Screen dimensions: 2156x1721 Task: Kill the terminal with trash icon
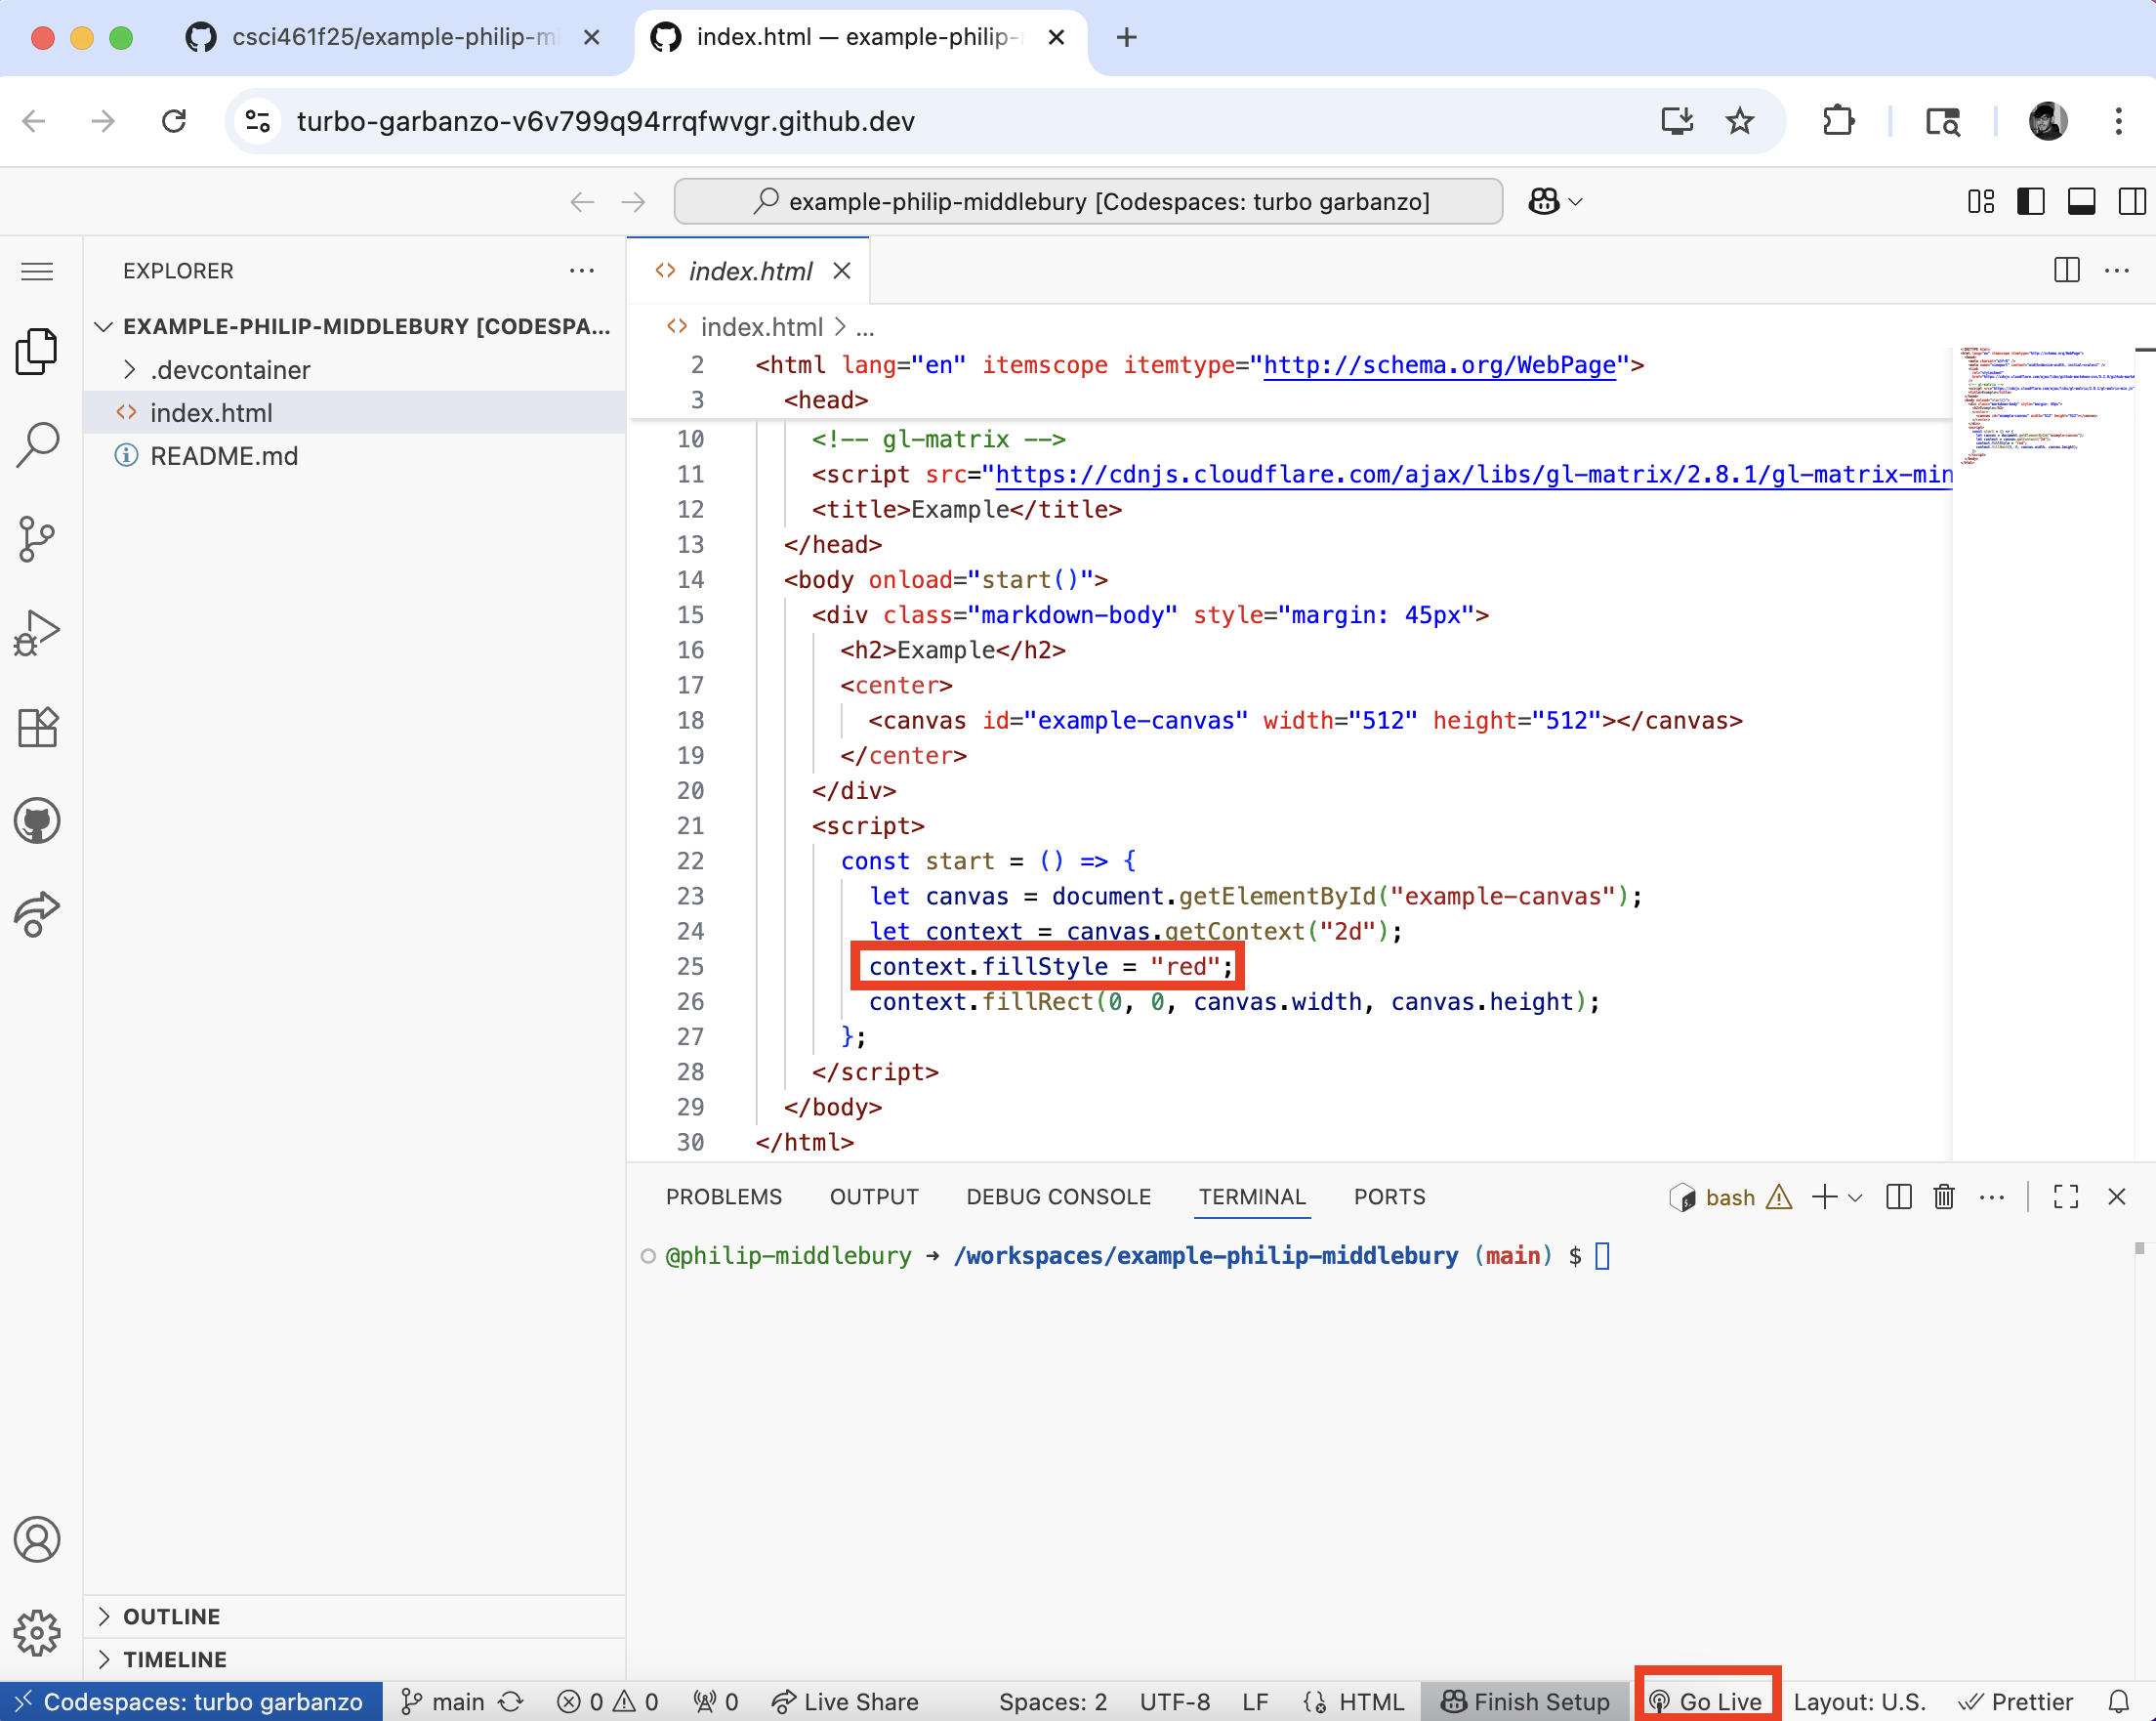(1944, 1197)
